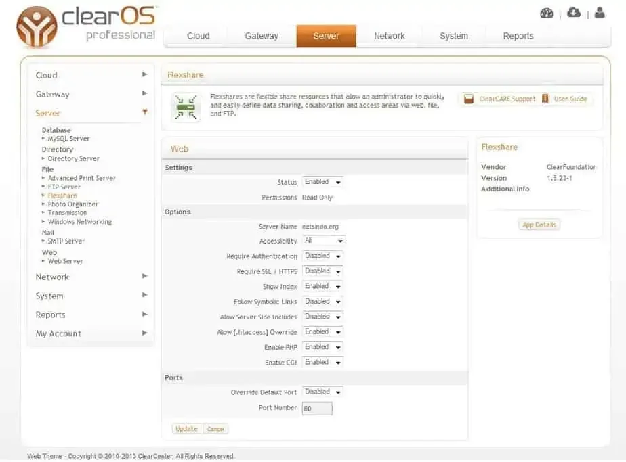Image resolution: width=626 pixels, height=462 pixels.
Task: Open the cloud download marketplace icon
Action: click(x=574, y=13)
